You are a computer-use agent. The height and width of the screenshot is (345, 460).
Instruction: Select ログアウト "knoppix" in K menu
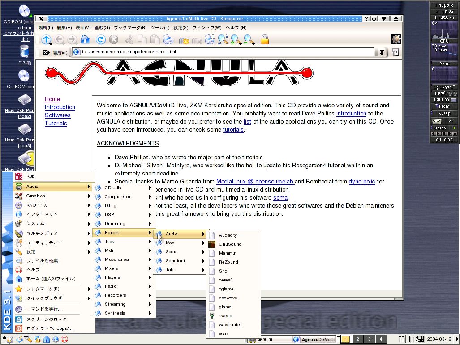click(x=54, y=328)
